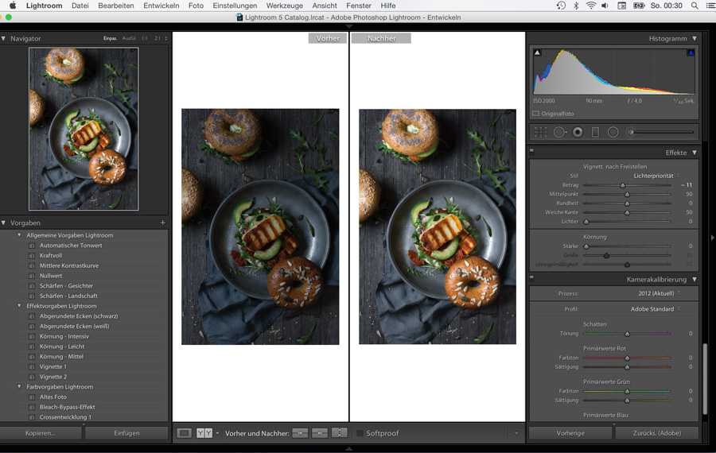Click the Before/After YY view icon
716x453 pixels.
[x=204, y=433]
